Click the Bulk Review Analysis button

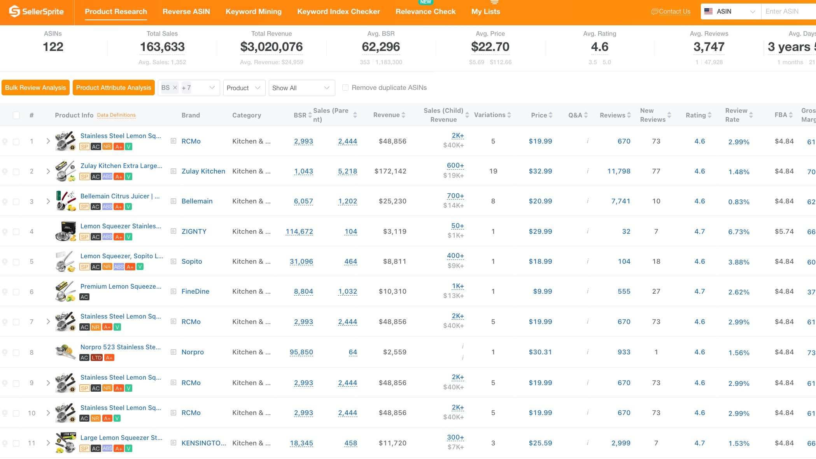pyautogui.click(x=35, y=88)
